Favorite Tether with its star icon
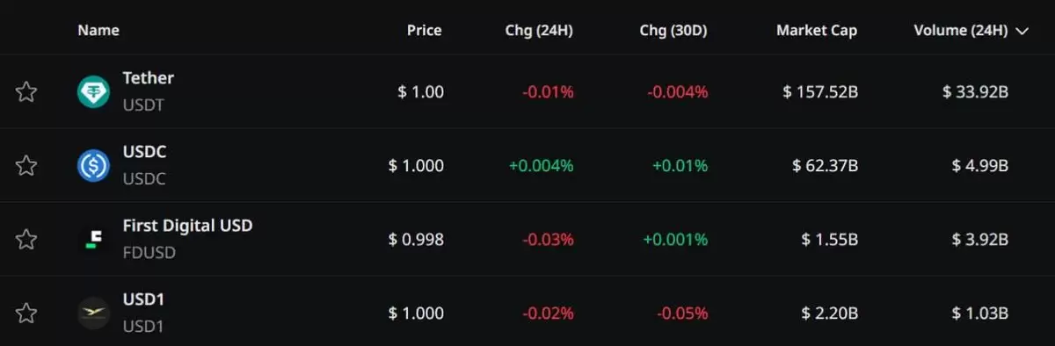The height and width of the screenshot is (346, 1055). coord(26,91)
